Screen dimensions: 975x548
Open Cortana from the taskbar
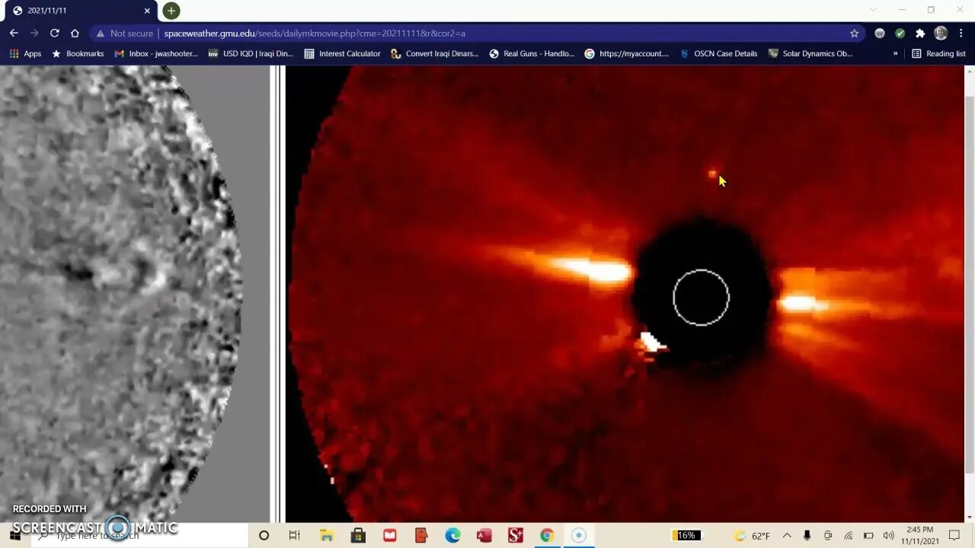pos(264,535)
